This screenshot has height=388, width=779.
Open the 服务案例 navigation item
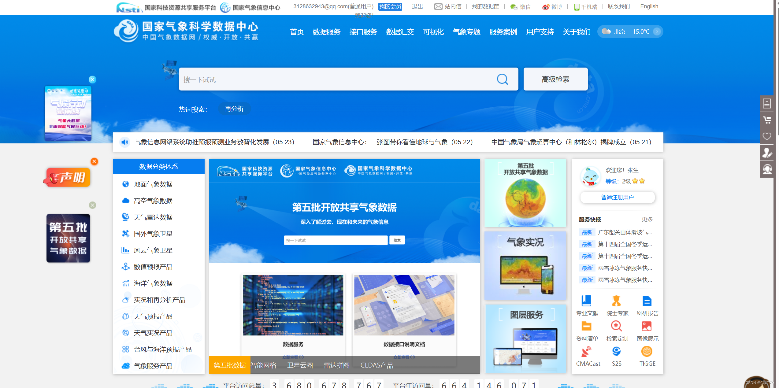coord(503,32)
